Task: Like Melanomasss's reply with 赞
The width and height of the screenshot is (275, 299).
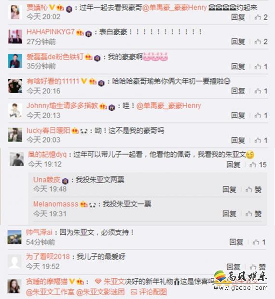Action: pos(253,214)
